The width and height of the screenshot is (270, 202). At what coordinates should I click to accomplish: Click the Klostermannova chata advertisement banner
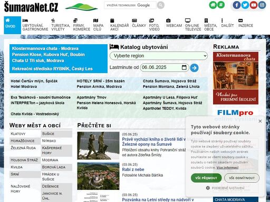click(x=236, y=78)
